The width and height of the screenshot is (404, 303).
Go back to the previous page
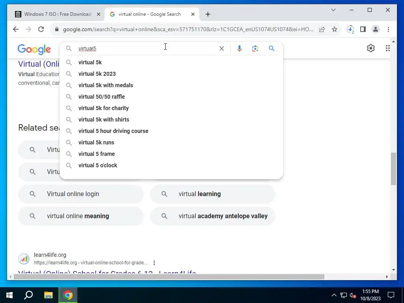[16, 29]
